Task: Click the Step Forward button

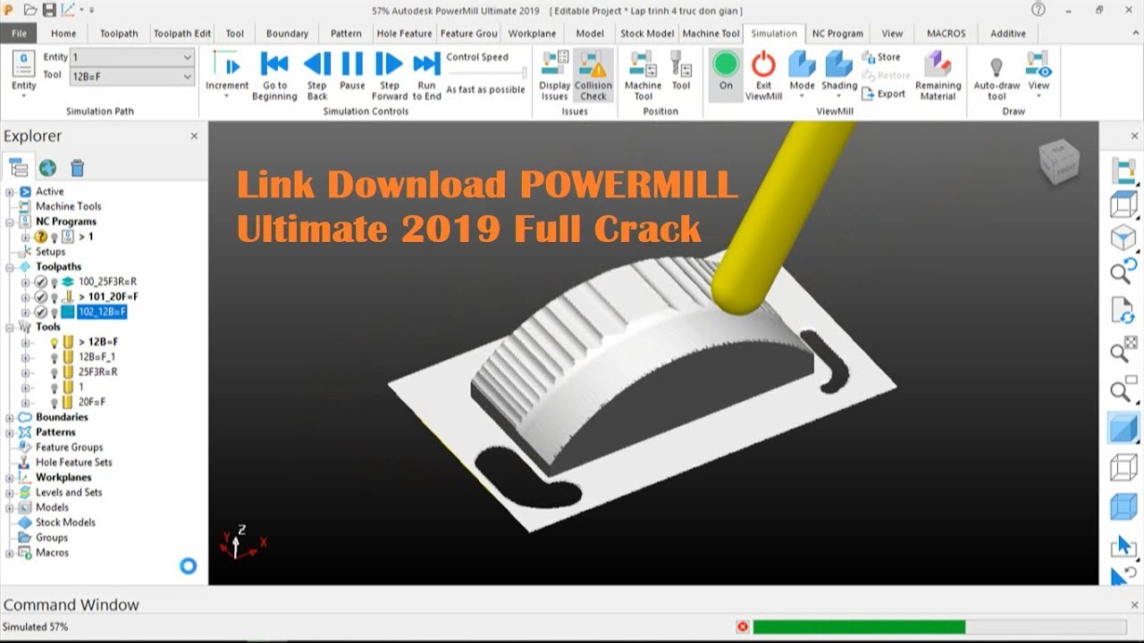Action: coord(390,76)
